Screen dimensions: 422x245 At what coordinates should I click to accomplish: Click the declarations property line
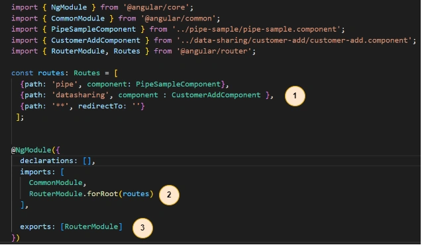pos(58,160)
